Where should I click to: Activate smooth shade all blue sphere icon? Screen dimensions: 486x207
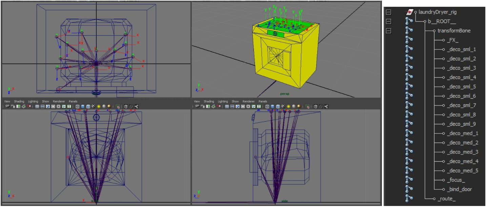pyautogui.click(x=47, y=106)
